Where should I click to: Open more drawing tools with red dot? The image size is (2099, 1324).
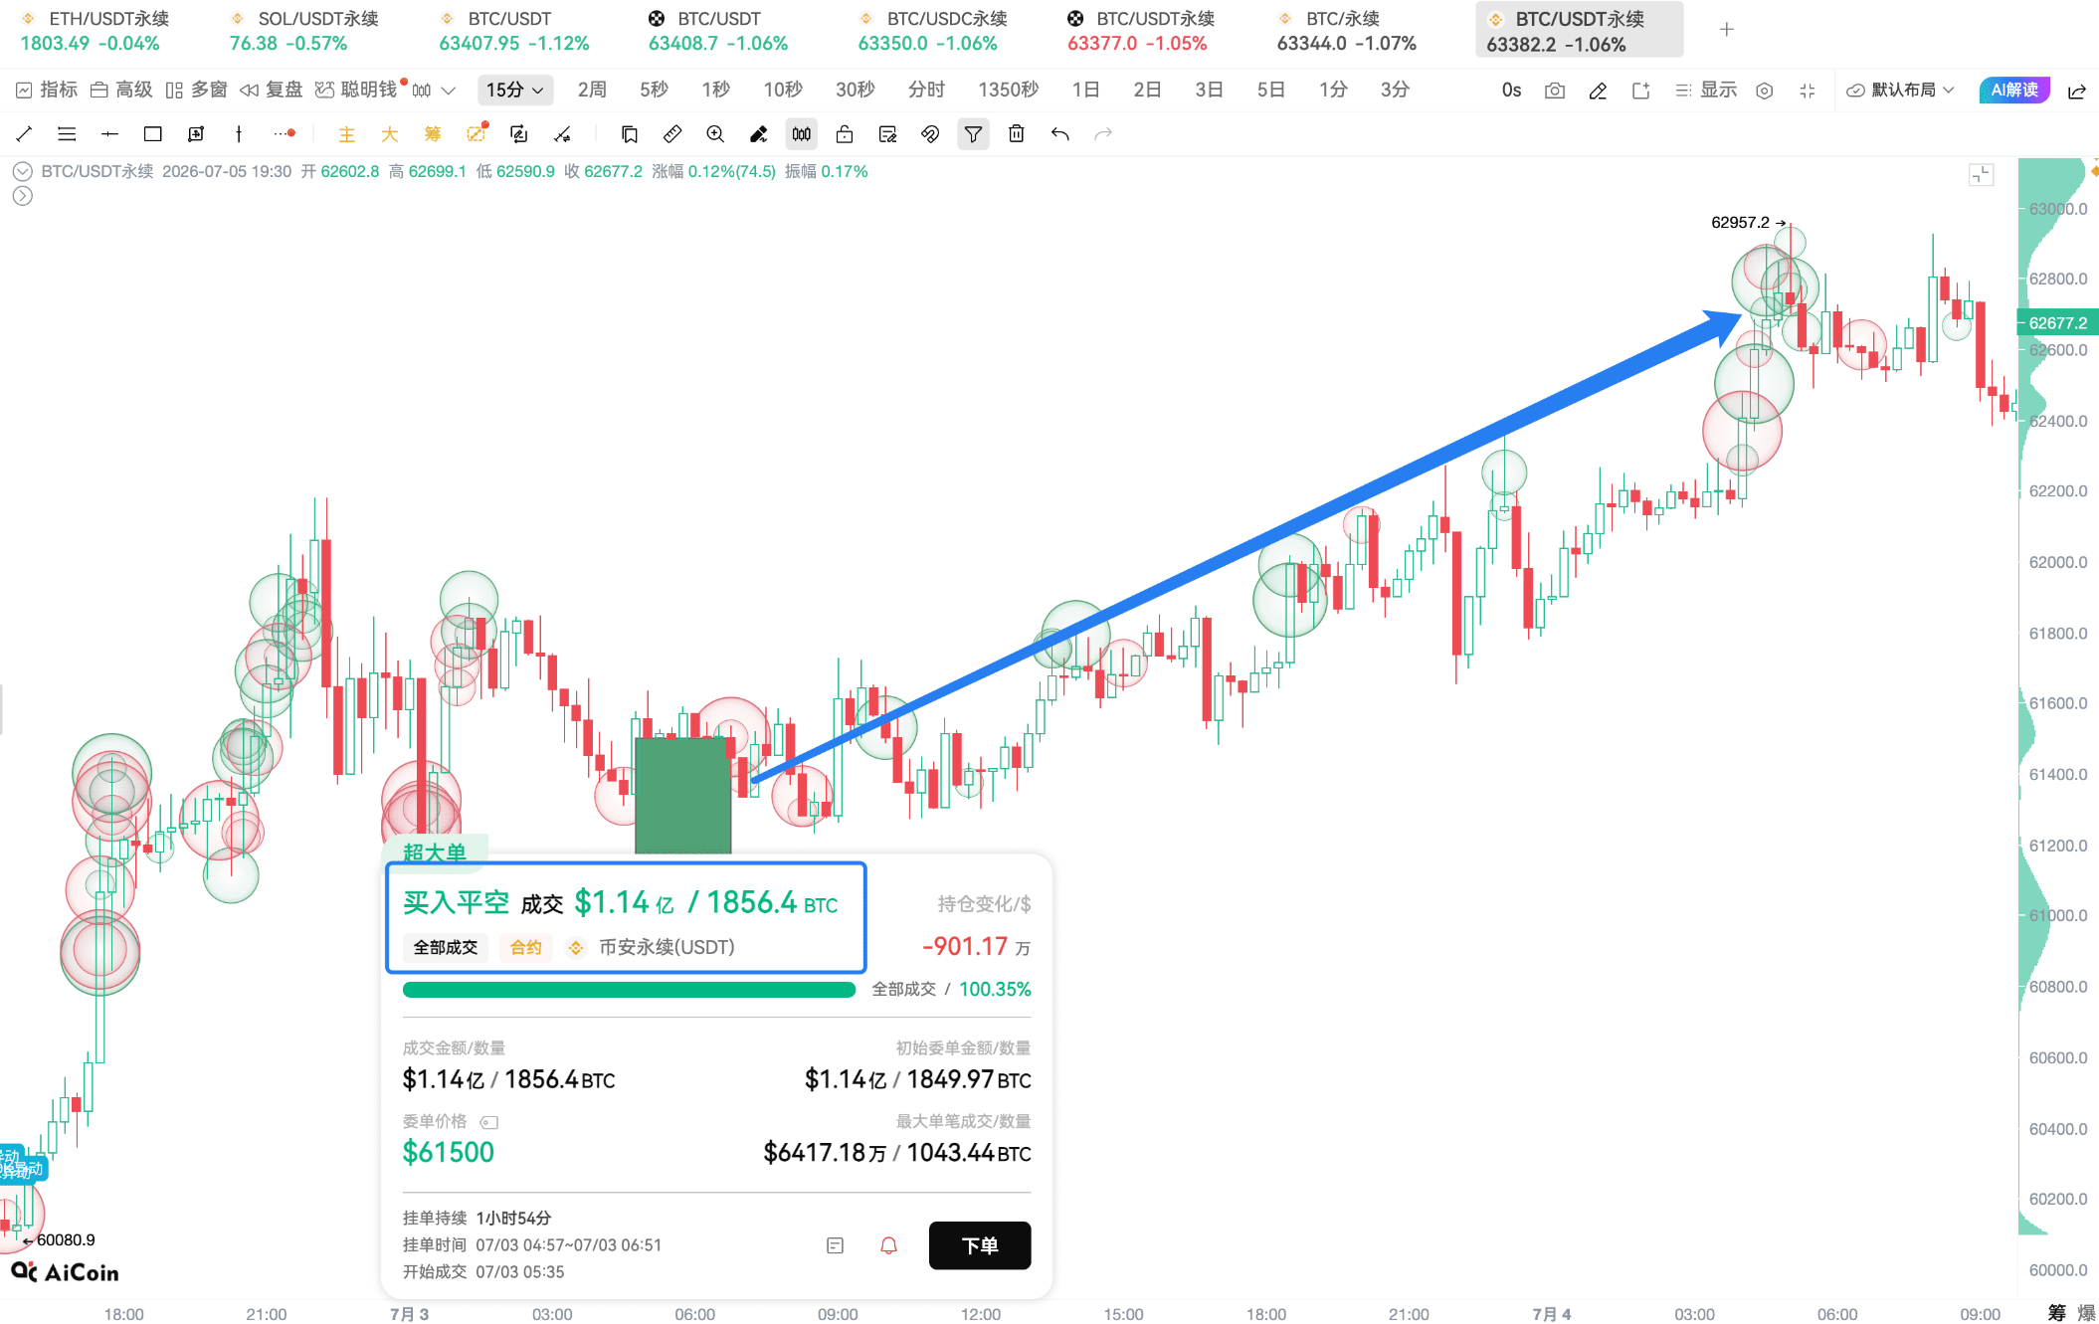point(285,133)
